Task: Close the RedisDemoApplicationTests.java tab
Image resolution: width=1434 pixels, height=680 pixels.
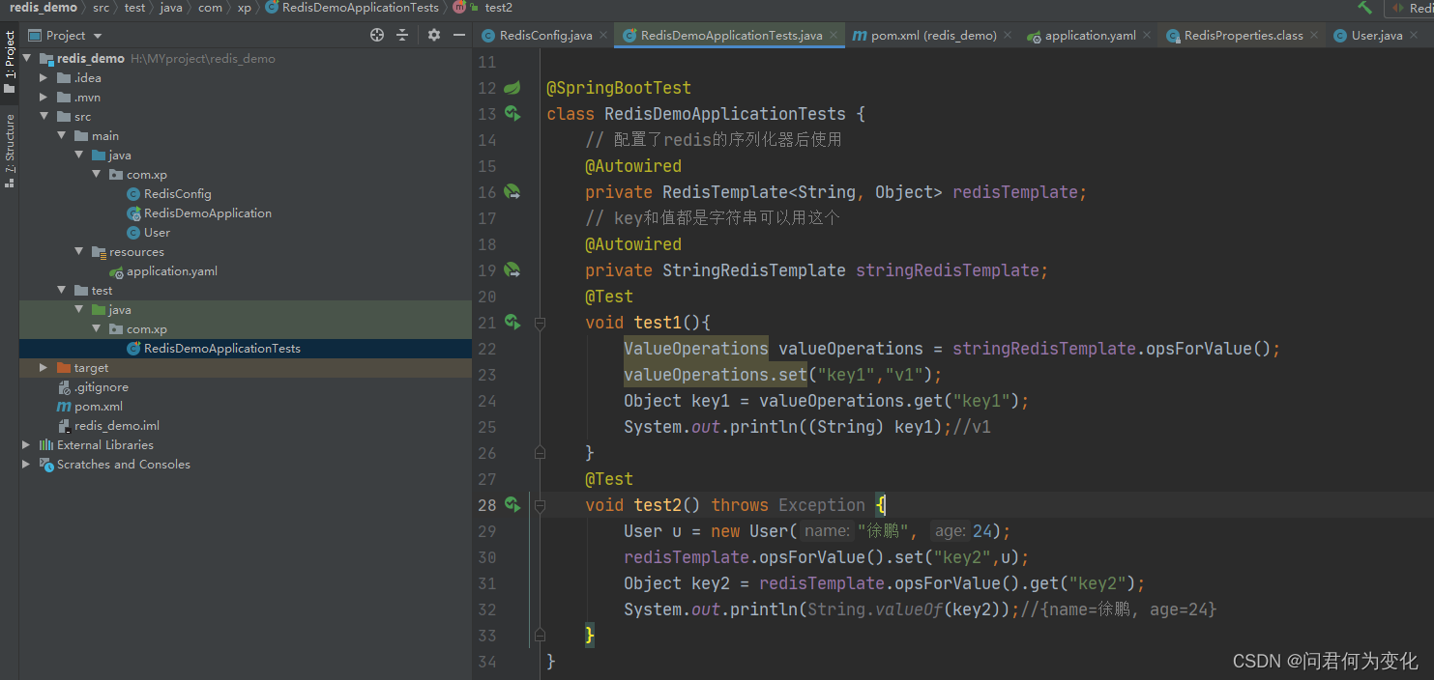Action: pos(834,35)
